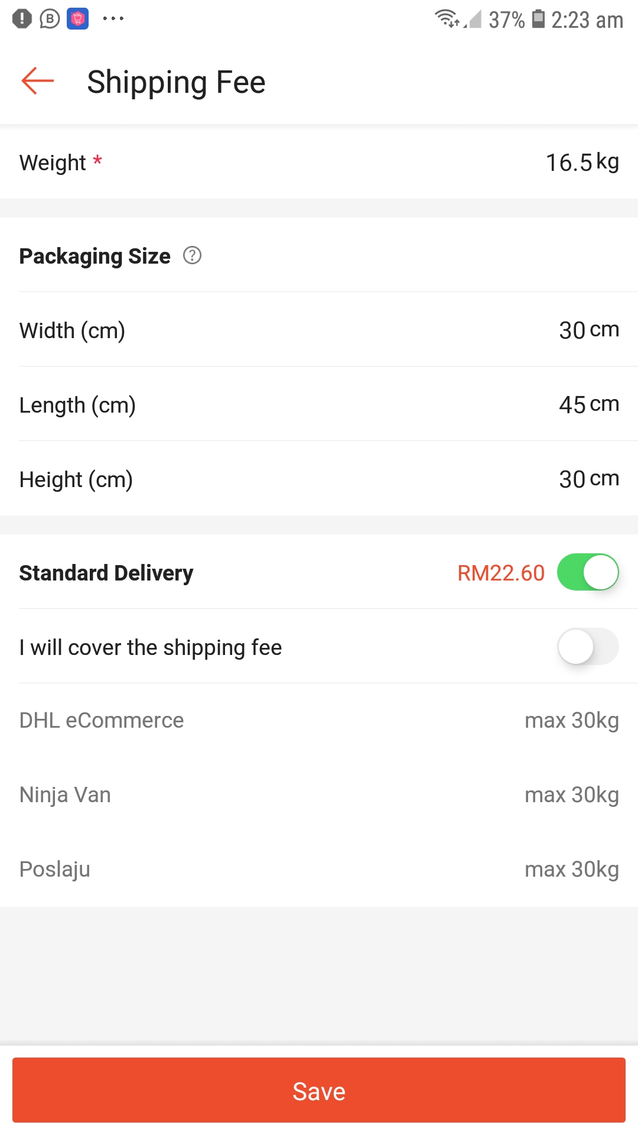This screenshot has width=638, height=1135.
Task: Tap the three dots overflow in status bar
Action: pyautogui.click(x=113, y=19)
